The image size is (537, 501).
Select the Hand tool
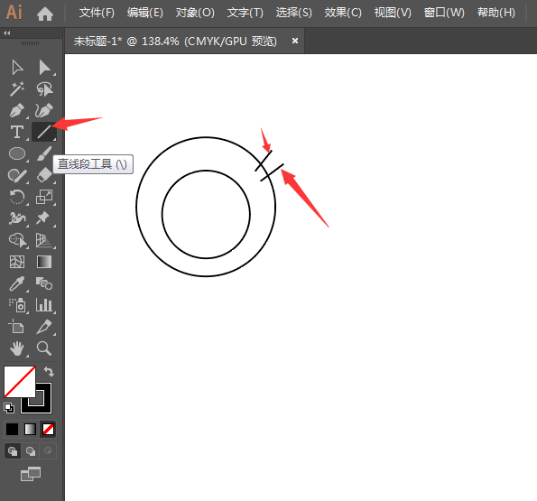(x=17, y=348)
